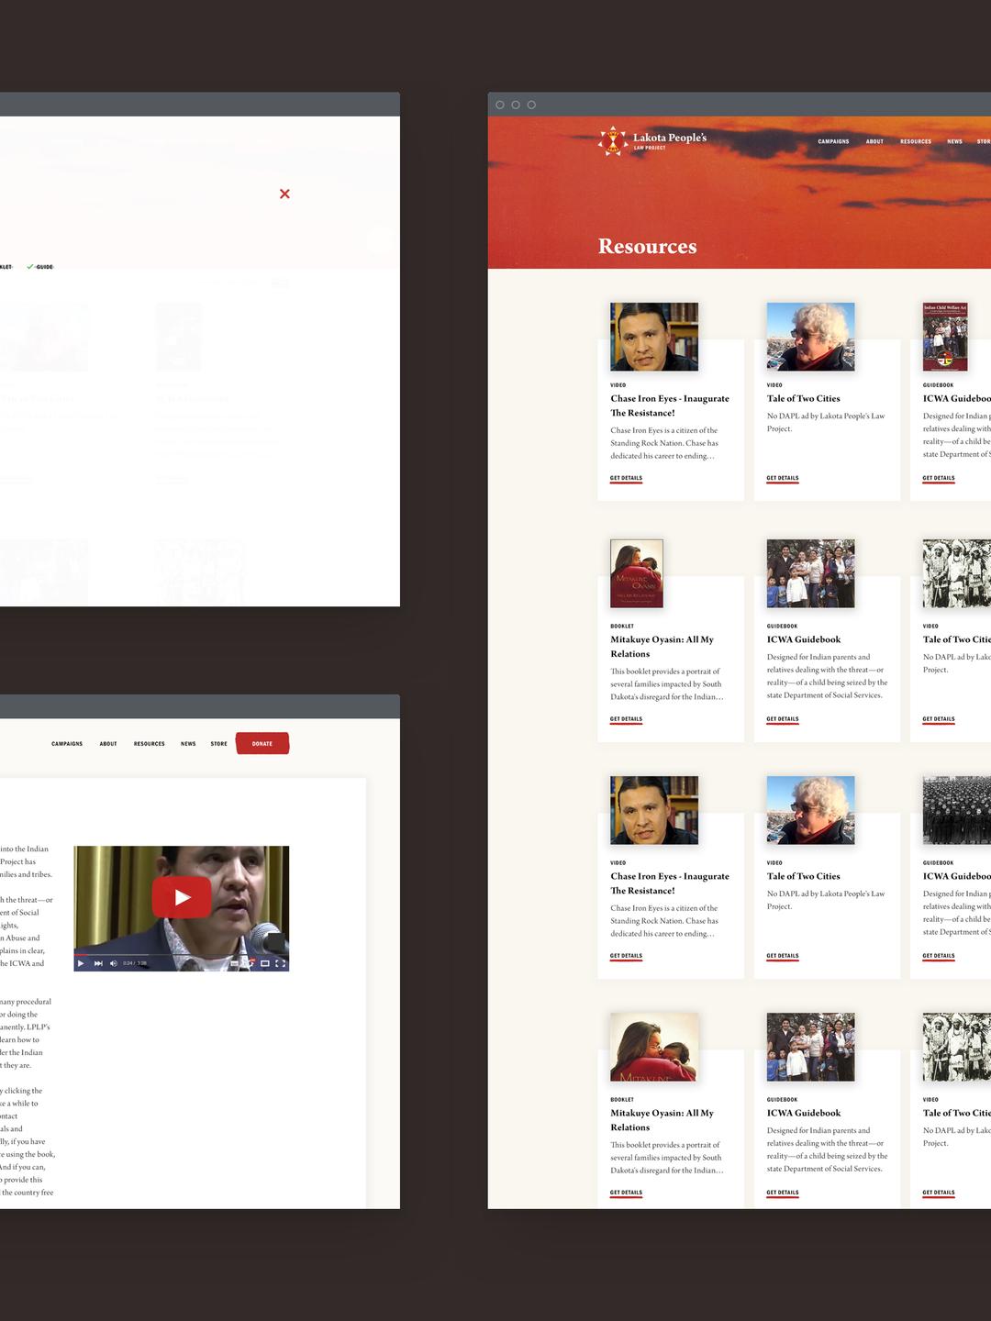Screen dimensions: 991x1321
Task: Click Get Details under first Tale of Two Cities
Action: [x=783, y=478]
